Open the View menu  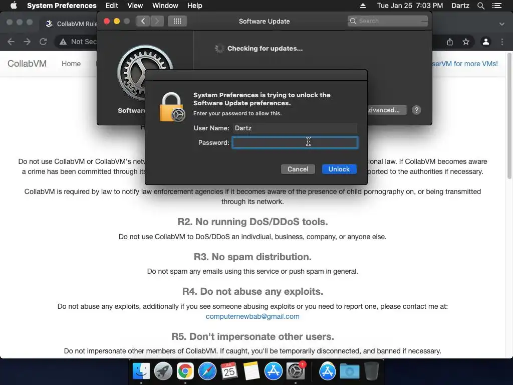click(x=135, y=6)
